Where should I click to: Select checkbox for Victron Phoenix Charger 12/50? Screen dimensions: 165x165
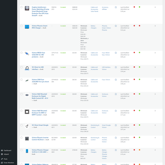22,150
